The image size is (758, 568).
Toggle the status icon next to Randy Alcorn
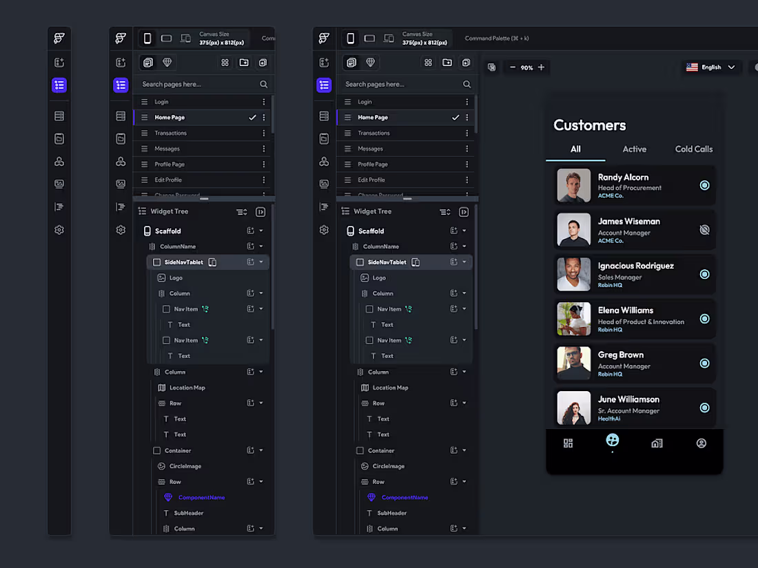pyautogui.click(x=704, y=185)
